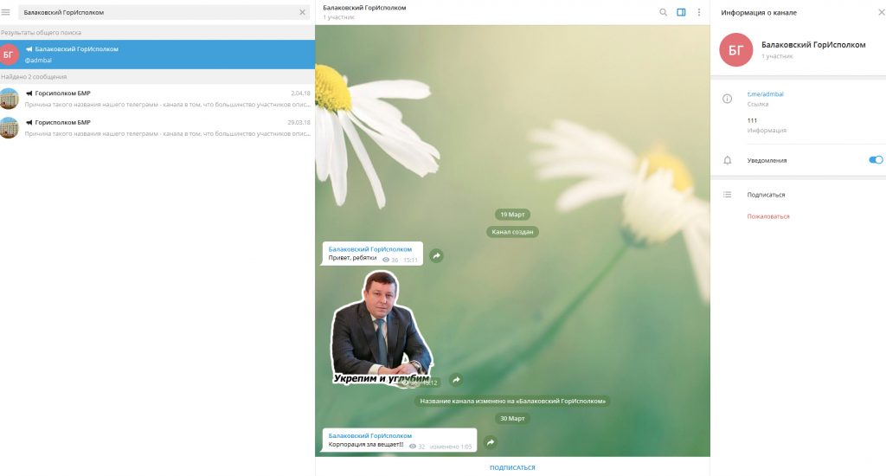Viewport: 886px width, 476px height.
Task: Forward the 'Привет, ребятки' message
Action: pyautogui.click(x=437, y=255)
